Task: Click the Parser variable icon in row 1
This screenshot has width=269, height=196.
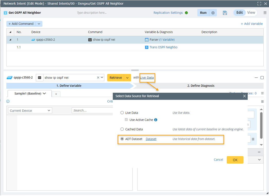Action: pos(146,40)
